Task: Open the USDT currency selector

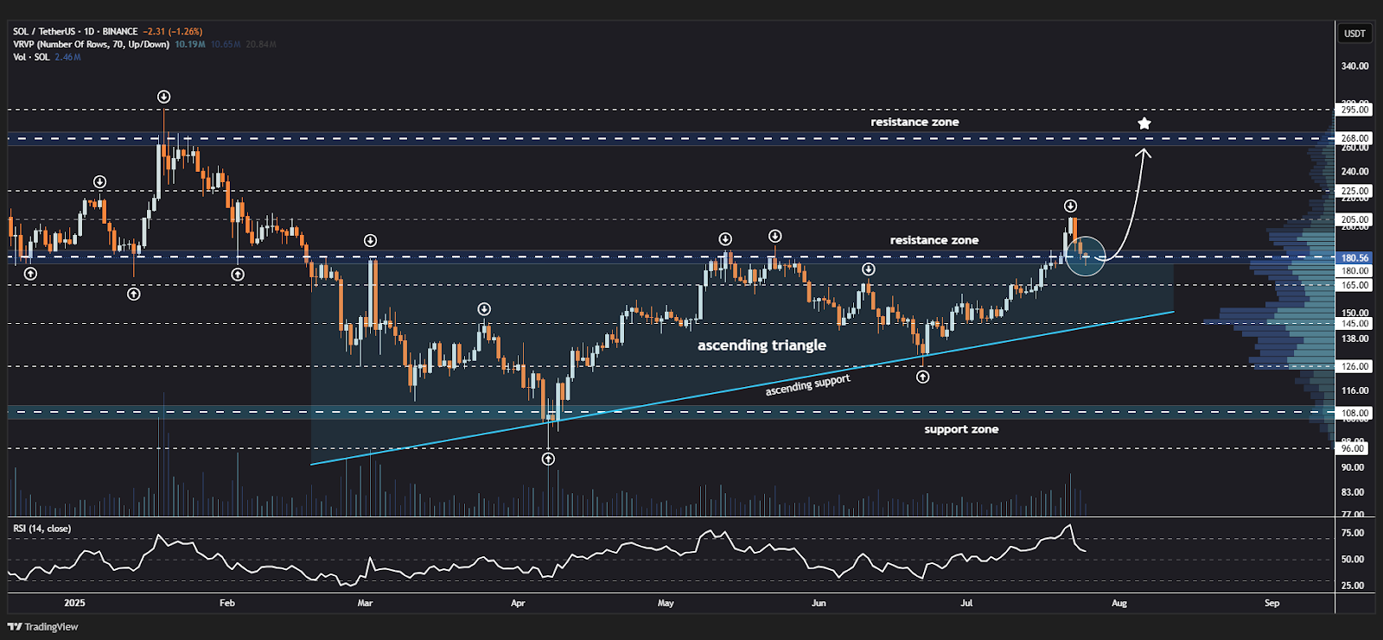Action: [1354, 34]
